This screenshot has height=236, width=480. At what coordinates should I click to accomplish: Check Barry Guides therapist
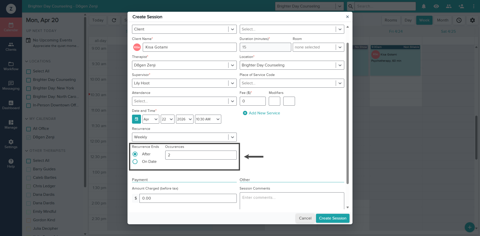pos(28,169)
